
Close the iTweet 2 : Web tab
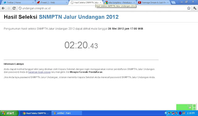(x=67, y=2)
